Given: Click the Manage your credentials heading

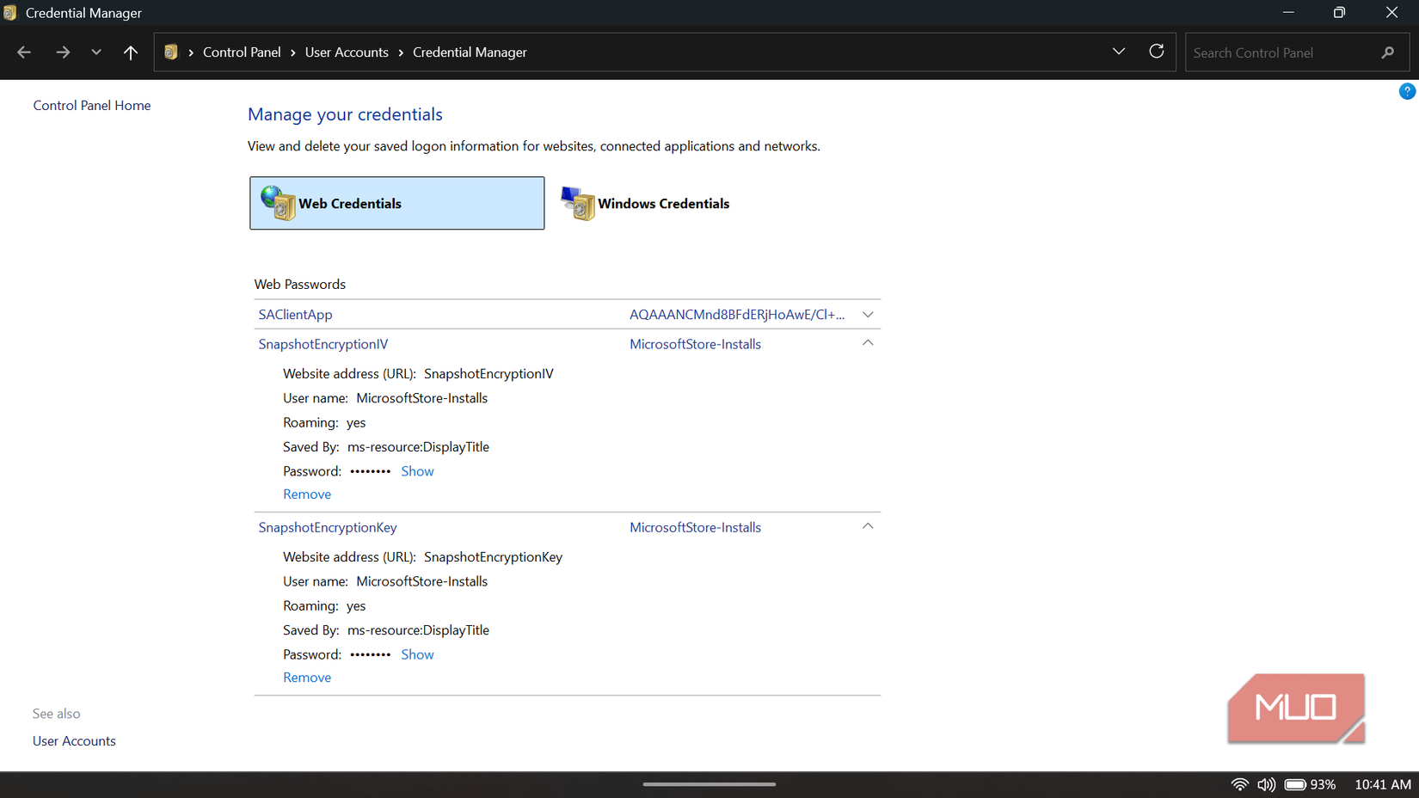Looking at the screenshot, I should click(345, 114).
